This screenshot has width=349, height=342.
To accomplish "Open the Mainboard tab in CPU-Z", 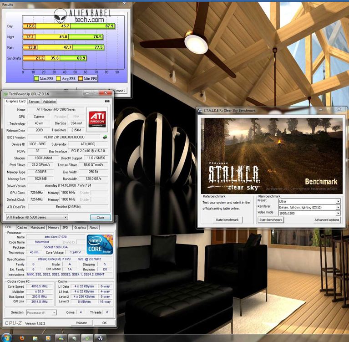I will (38, 228).
